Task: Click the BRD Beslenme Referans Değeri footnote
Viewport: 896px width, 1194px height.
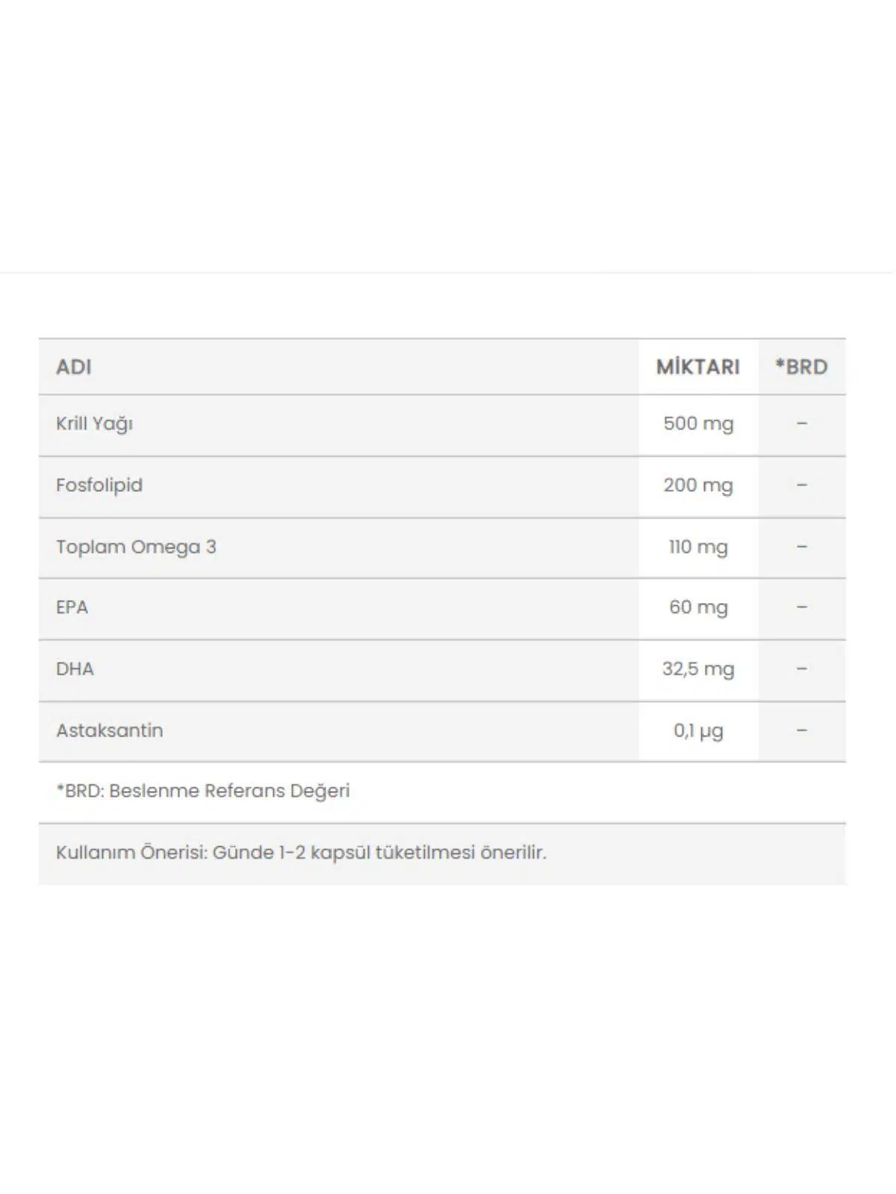Action: tap(203, 791)
